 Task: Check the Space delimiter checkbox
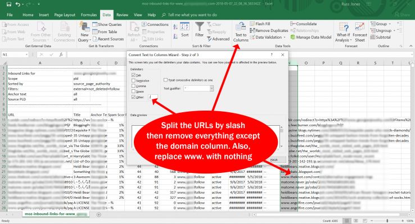coord(133,92)
